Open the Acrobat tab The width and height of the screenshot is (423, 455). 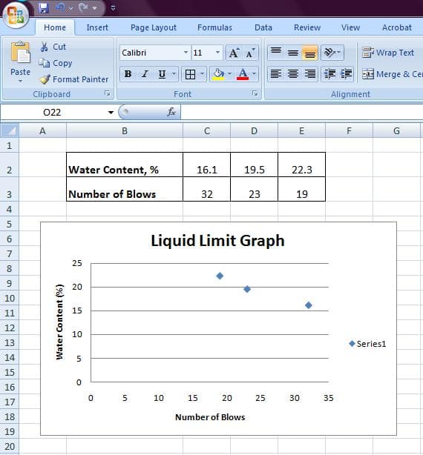[397, 27]
